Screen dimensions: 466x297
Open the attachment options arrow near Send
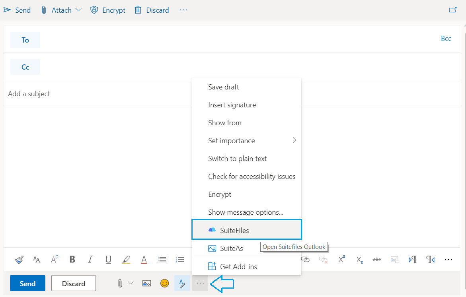131,283
